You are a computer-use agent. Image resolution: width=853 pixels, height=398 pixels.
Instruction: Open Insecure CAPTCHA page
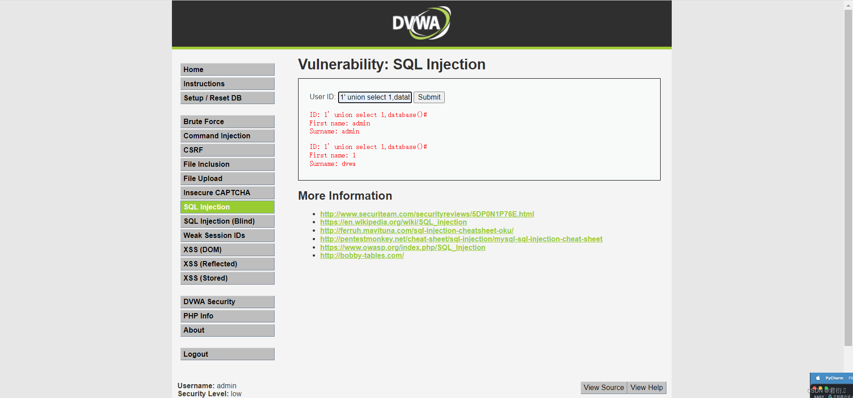click(x=227, y=193)
